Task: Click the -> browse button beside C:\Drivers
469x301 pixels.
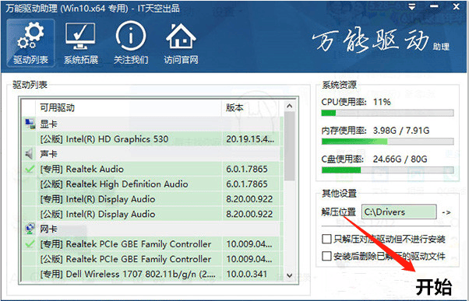Action: [446, 212]
